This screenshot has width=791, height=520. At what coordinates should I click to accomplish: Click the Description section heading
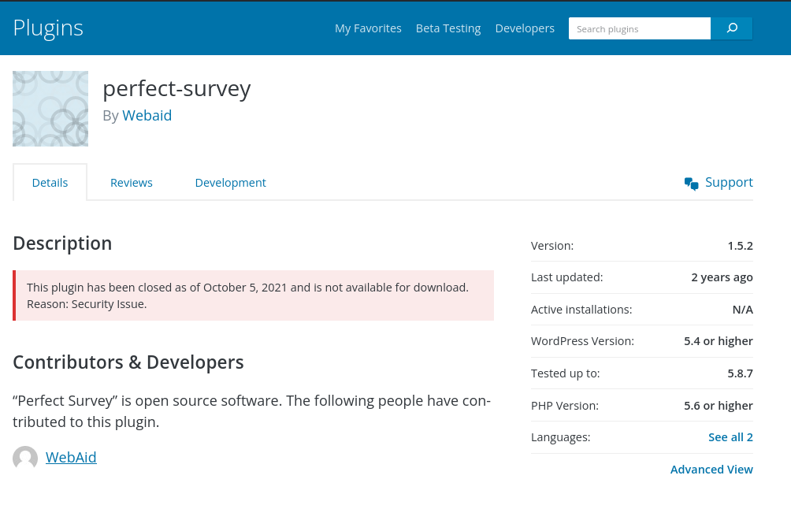pyautogui.click(x=62, y=243)
